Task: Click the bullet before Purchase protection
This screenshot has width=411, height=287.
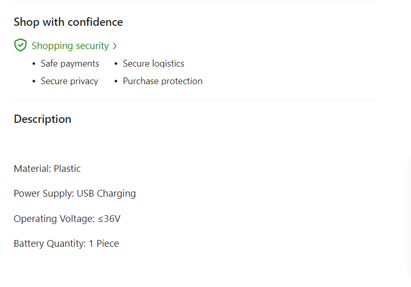Action: tap(116, 82)
